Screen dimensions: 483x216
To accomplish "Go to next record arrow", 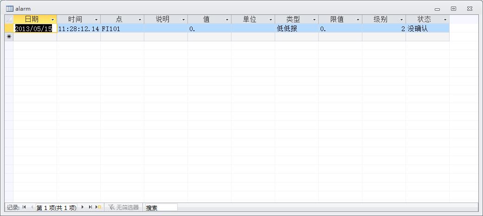I will click(83, 207).
